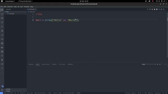The image size is (168, 94).
Task: Clear the output panel
Action: [x=157, y=64]
